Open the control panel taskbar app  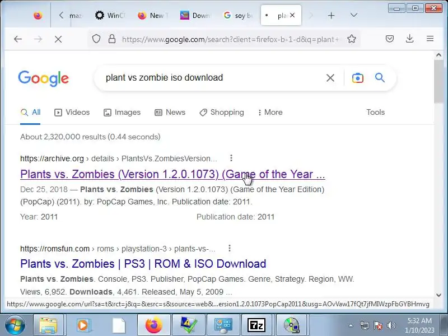223,325
